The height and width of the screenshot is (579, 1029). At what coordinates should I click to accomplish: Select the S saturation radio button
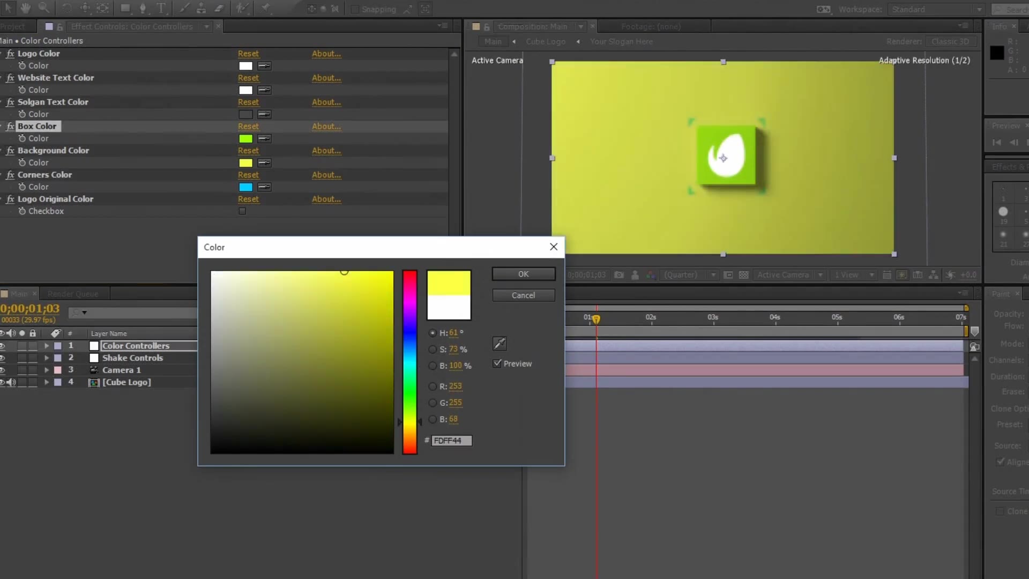[x=433, y=350]
